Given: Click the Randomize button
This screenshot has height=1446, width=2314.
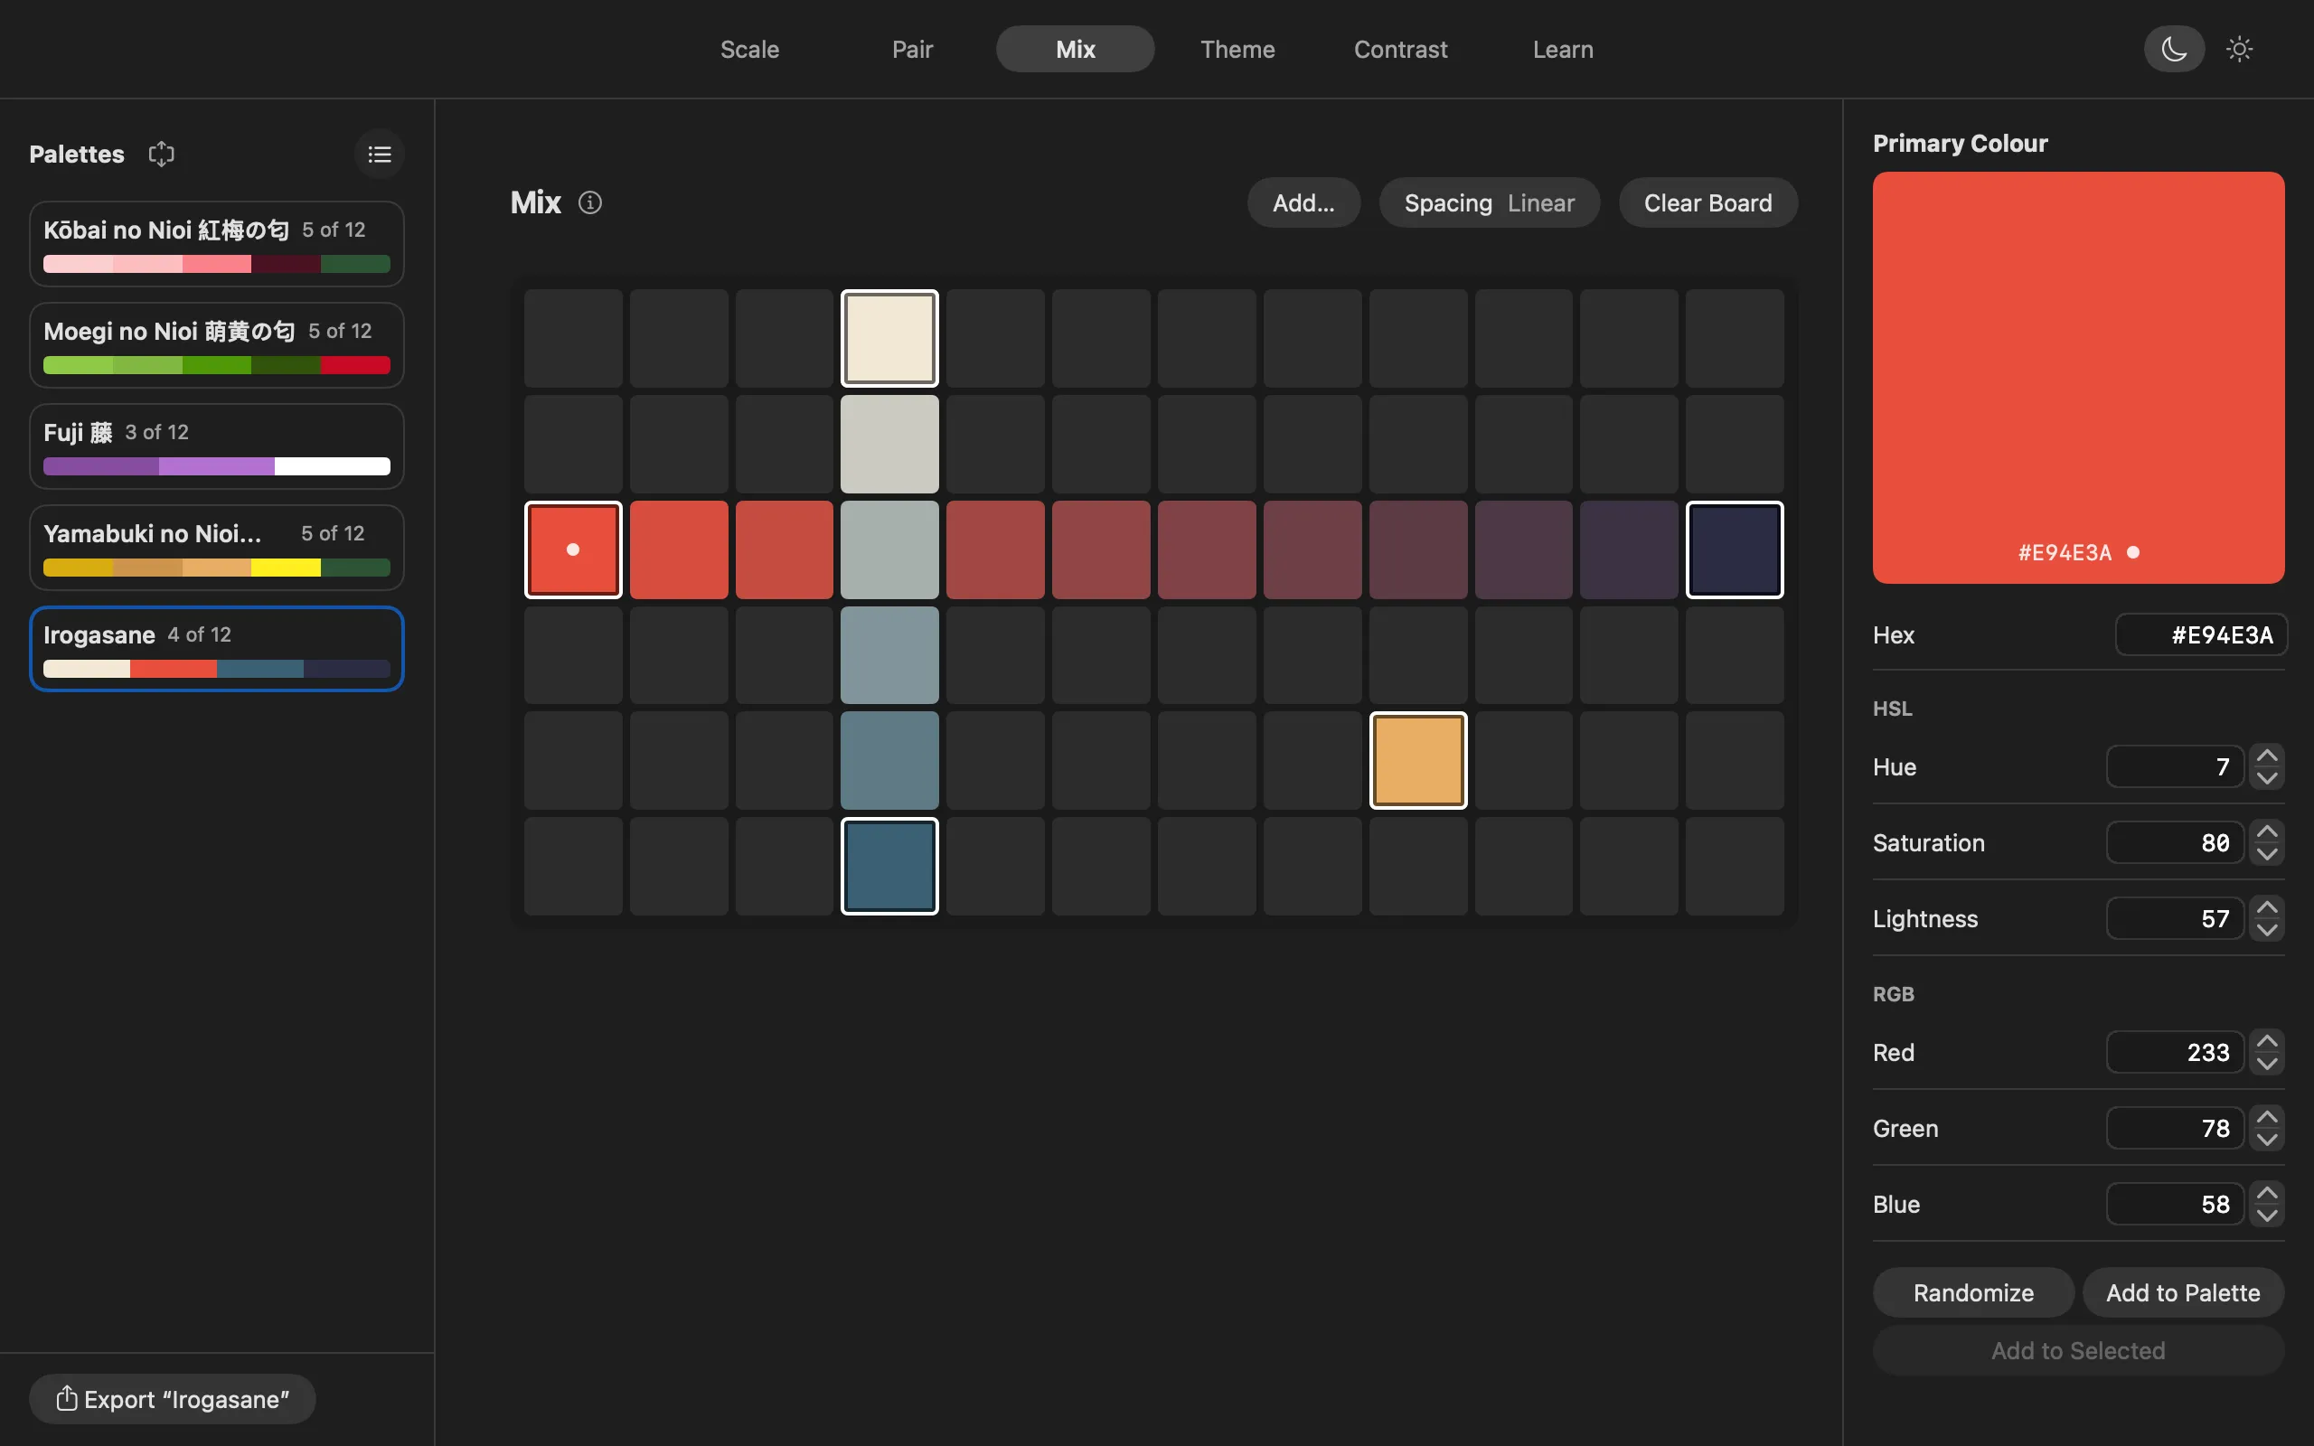Looking at the screenshot, I should click(1972, 1293).
